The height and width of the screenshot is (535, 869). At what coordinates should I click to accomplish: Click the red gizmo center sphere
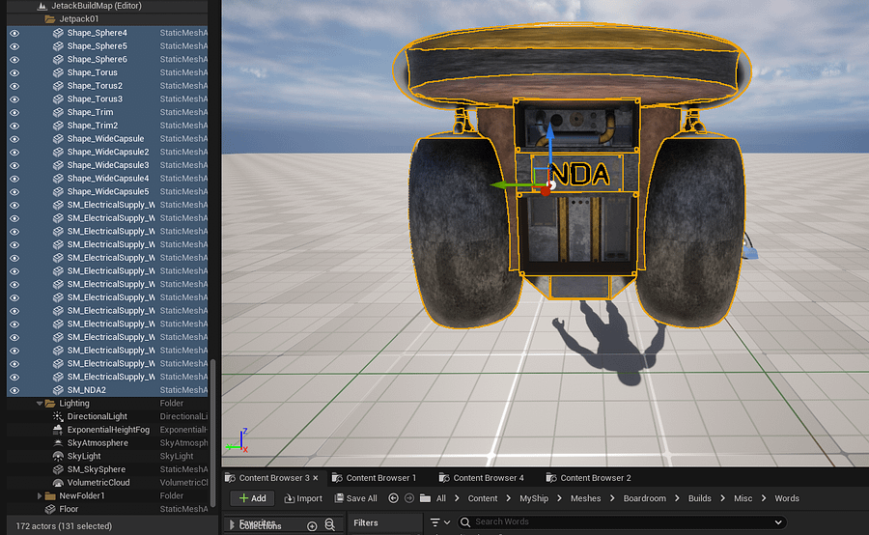click(546, 190)
